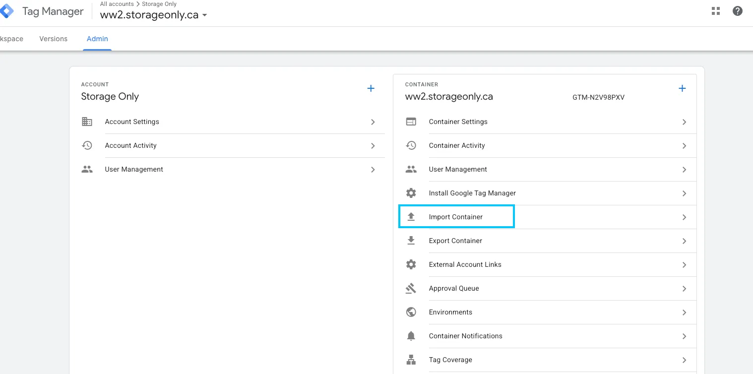Expand Account Activity using its chevron
This screenshot has width=753, height=374.
tap(373, 146)
